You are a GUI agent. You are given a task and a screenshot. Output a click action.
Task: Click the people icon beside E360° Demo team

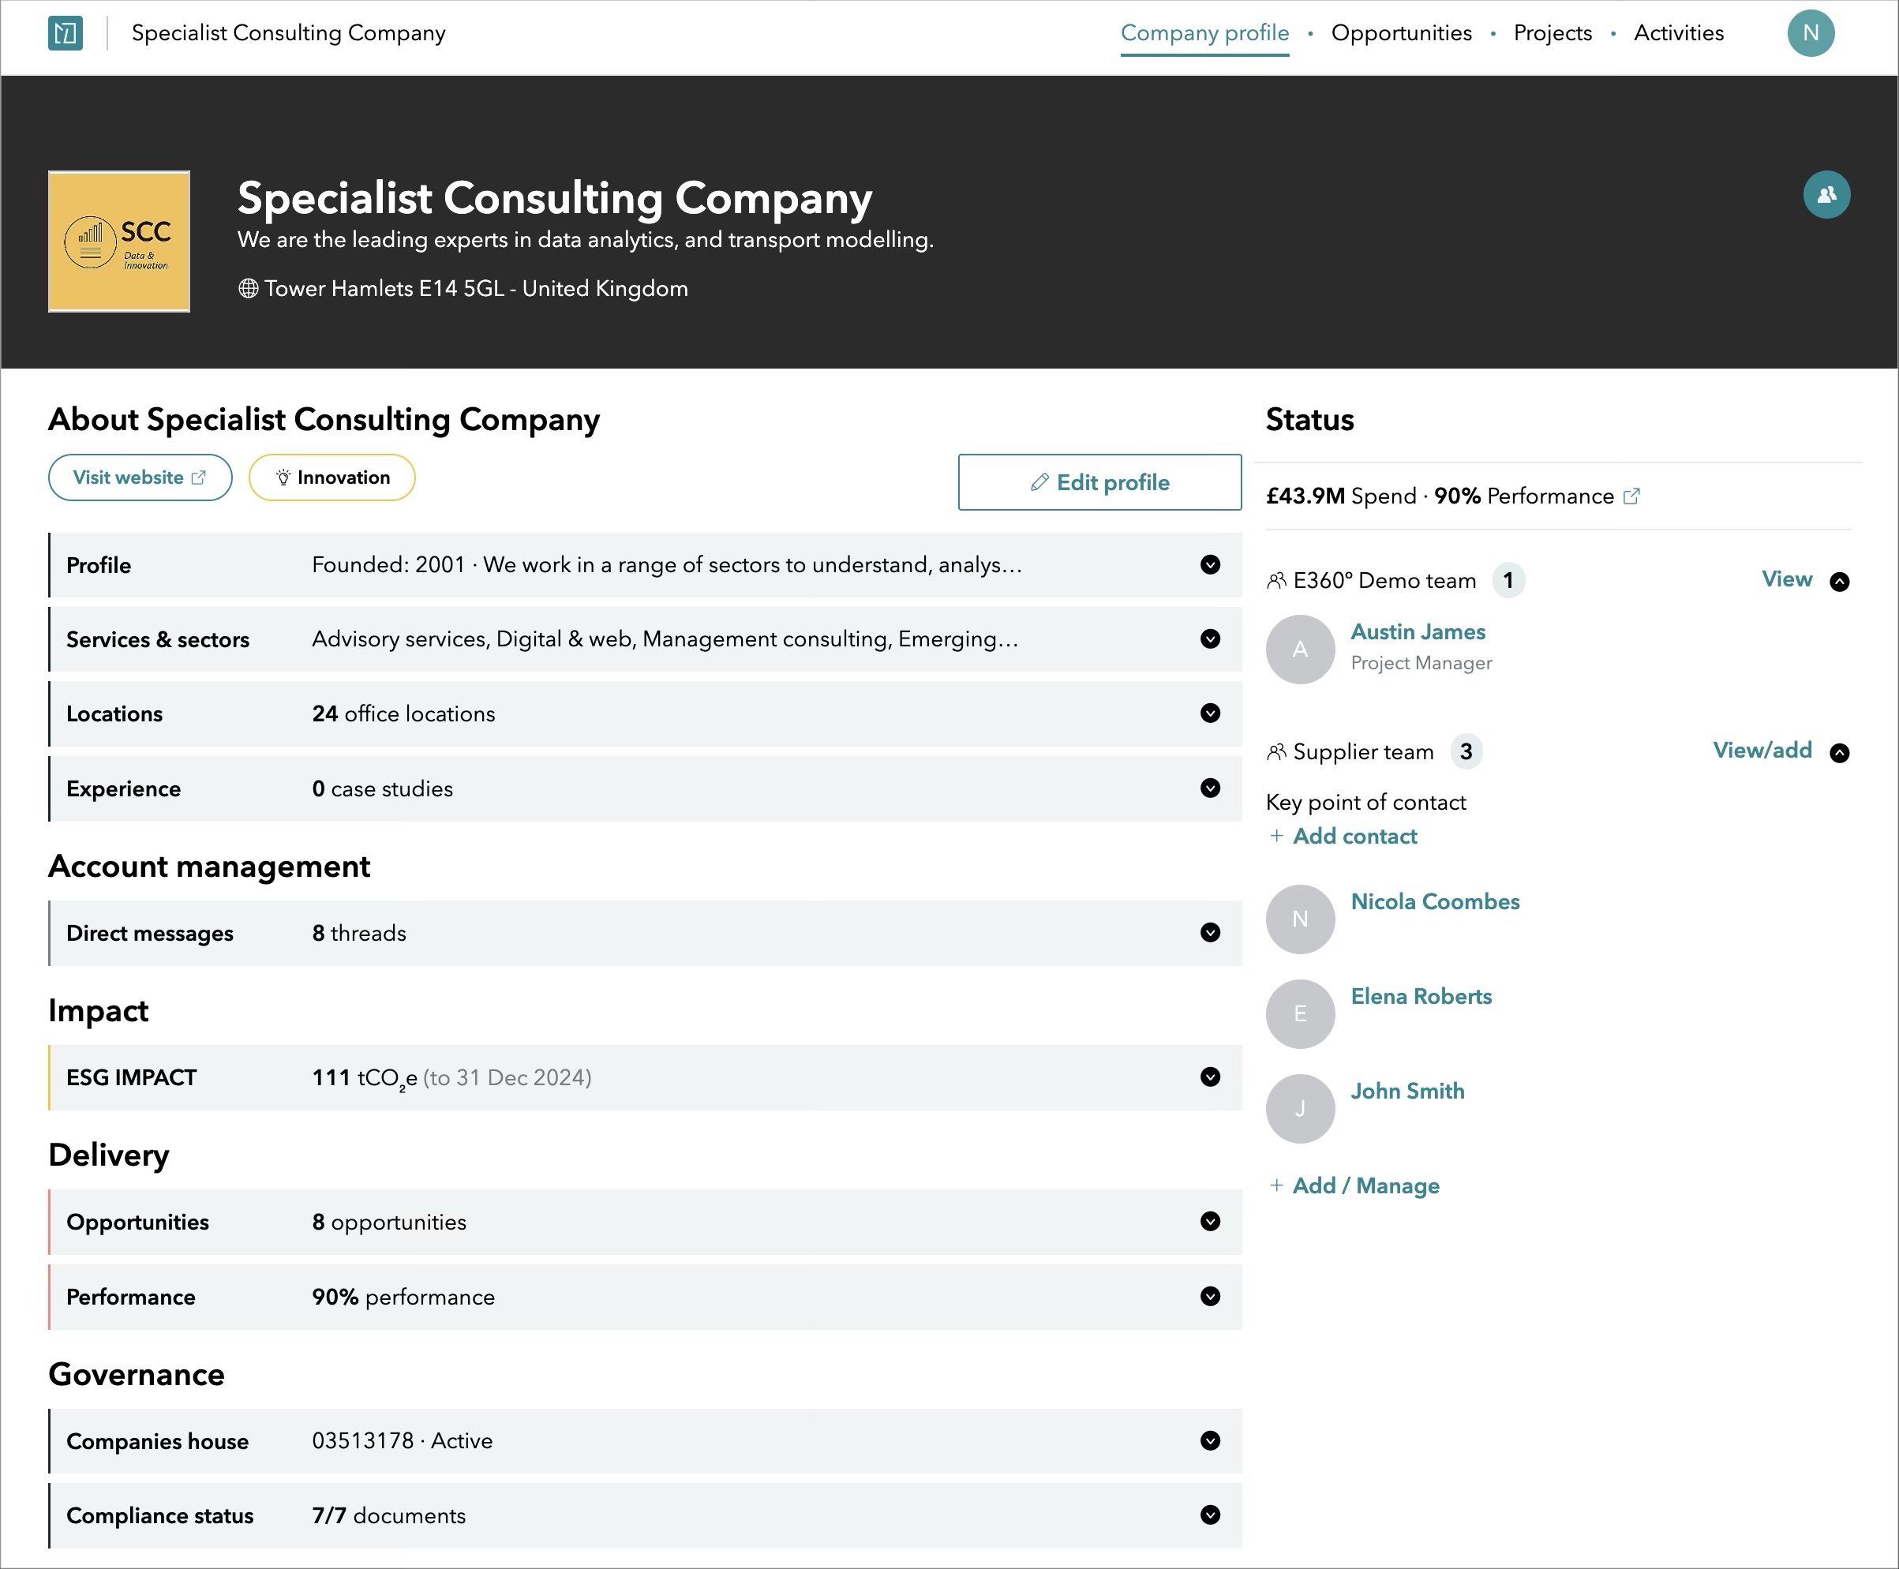pyautogui.click(x=1276, y=580)
